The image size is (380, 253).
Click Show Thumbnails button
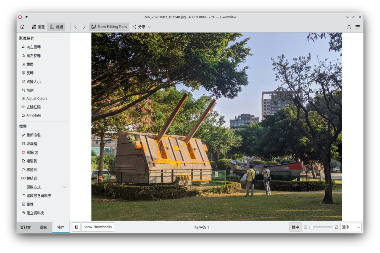(x=98, y=227)
